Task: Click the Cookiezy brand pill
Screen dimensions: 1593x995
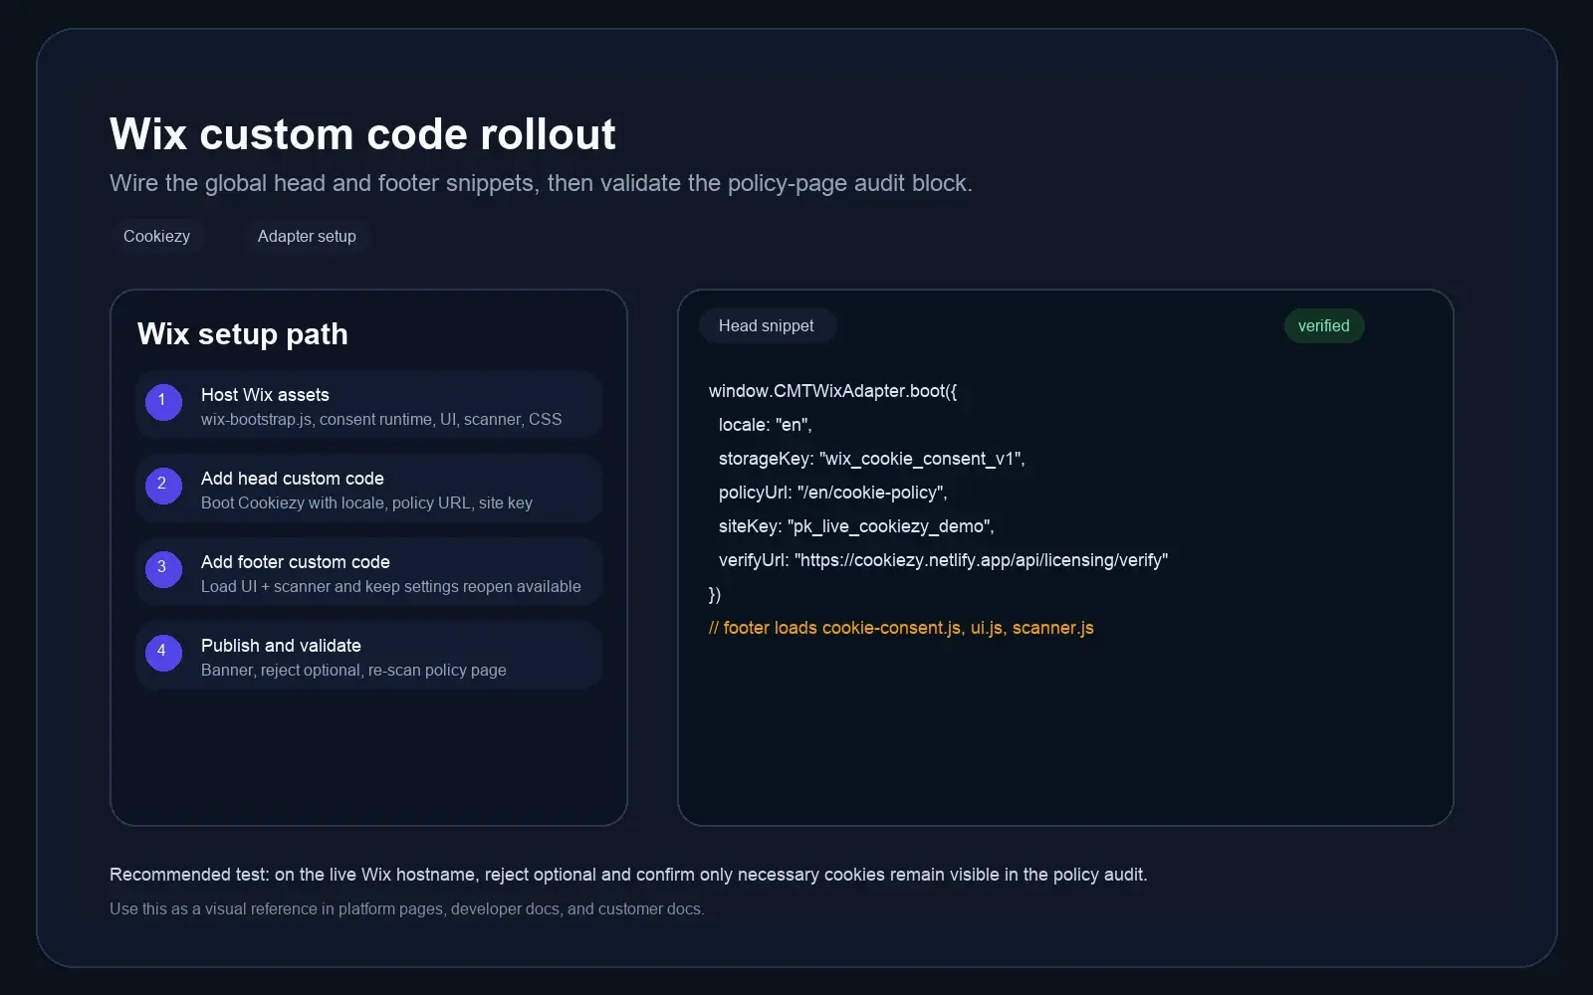Action: point(157,236)
